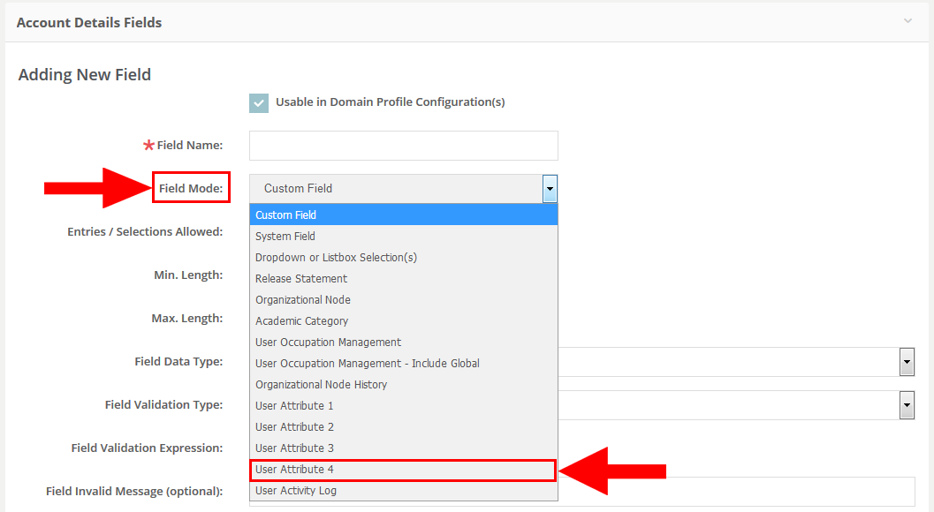Choose User Occupation Management option
934x512 pixels.
(x=403, y=343)
